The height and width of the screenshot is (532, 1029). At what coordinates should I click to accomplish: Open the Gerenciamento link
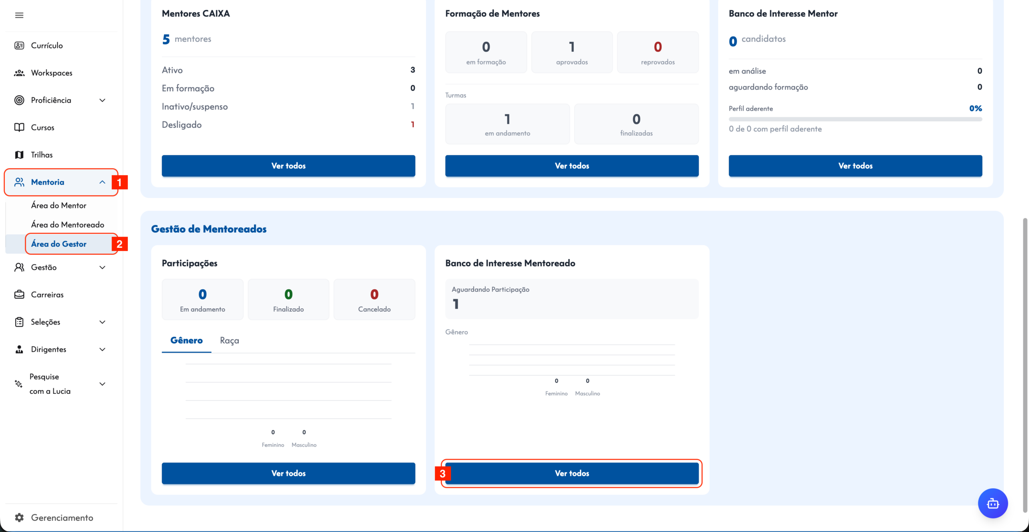(62, 518)
